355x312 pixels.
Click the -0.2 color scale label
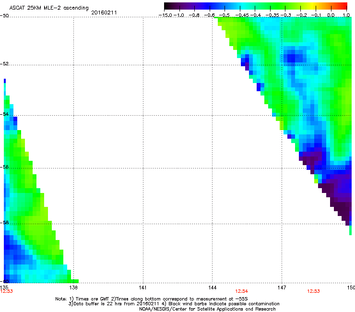point(302,15)
